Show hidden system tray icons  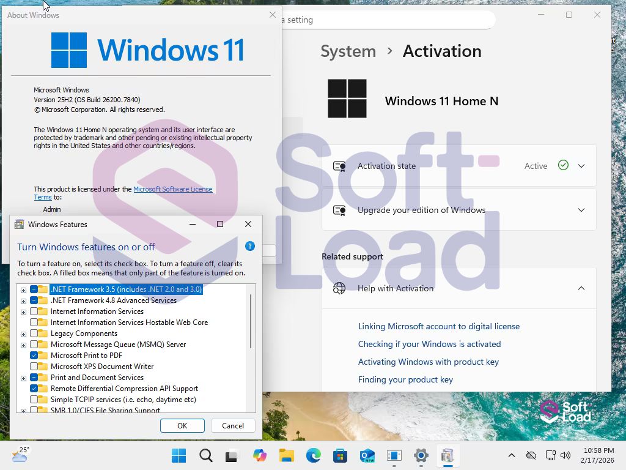pos(512,455)
